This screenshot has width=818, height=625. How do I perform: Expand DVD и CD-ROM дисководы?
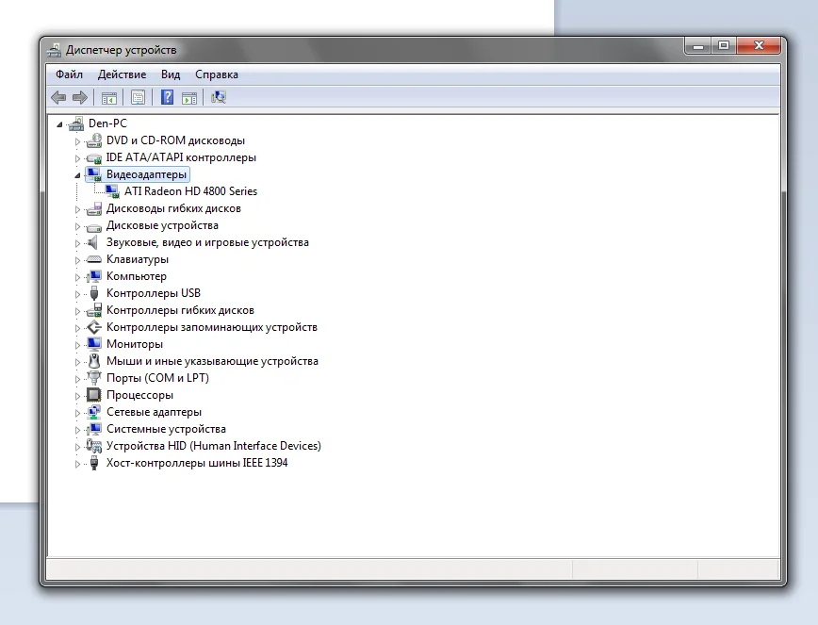tap(77, 141)
